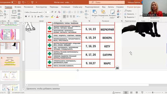
Task: Switch to Слайд-шоу tab
Action: [77, 7]
